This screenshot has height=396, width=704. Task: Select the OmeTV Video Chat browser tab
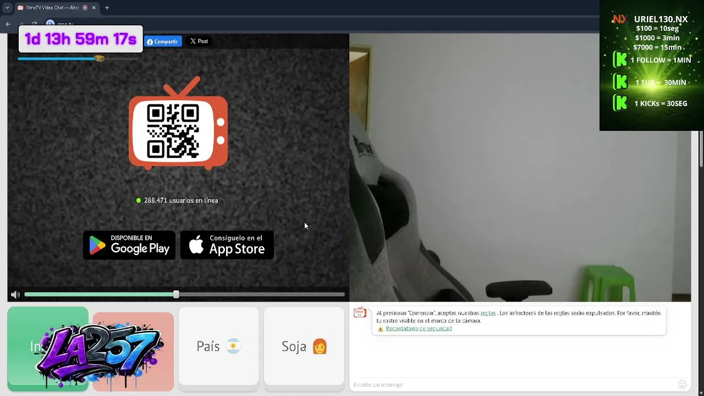57,8
